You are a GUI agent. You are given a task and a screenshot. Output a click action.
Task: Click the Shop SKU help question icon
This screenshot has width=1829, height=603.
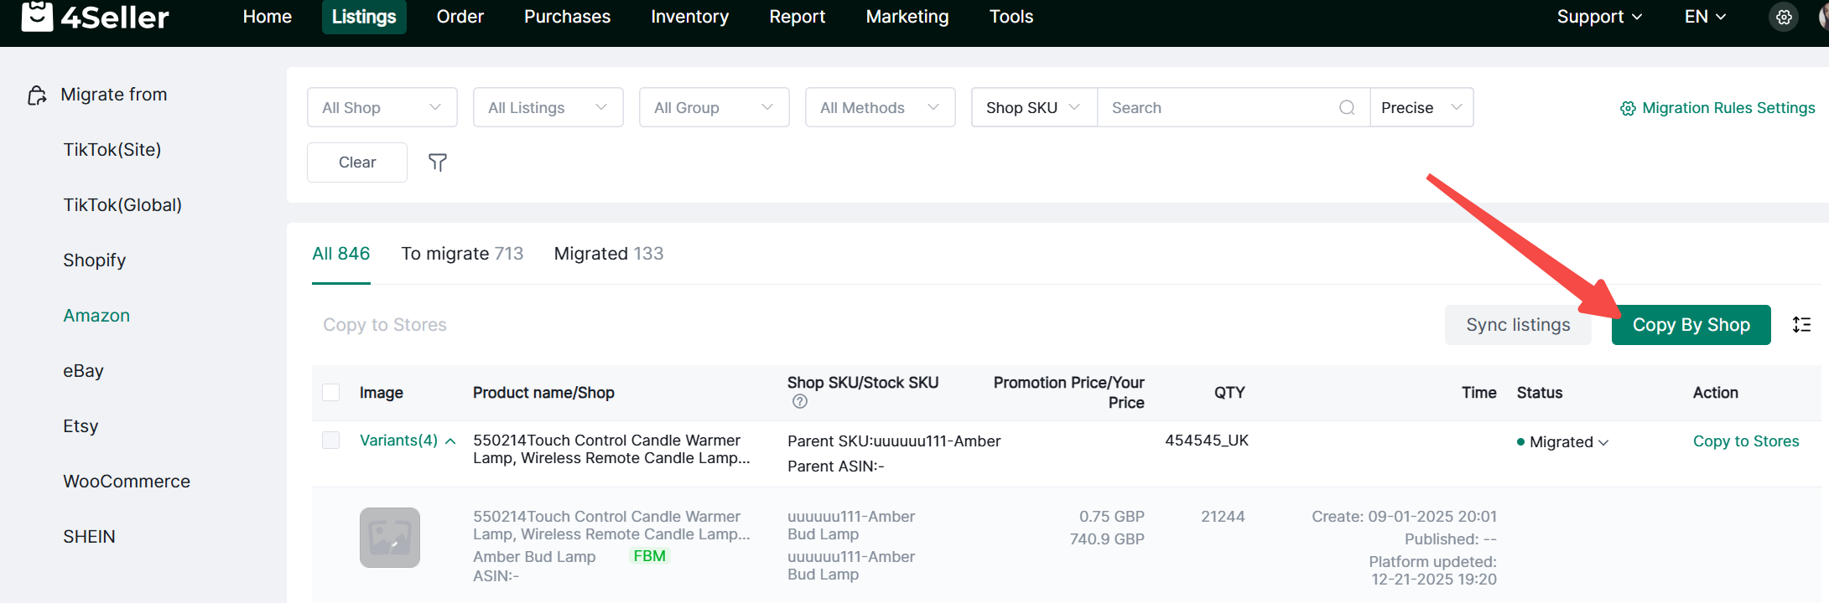point(800,402)
